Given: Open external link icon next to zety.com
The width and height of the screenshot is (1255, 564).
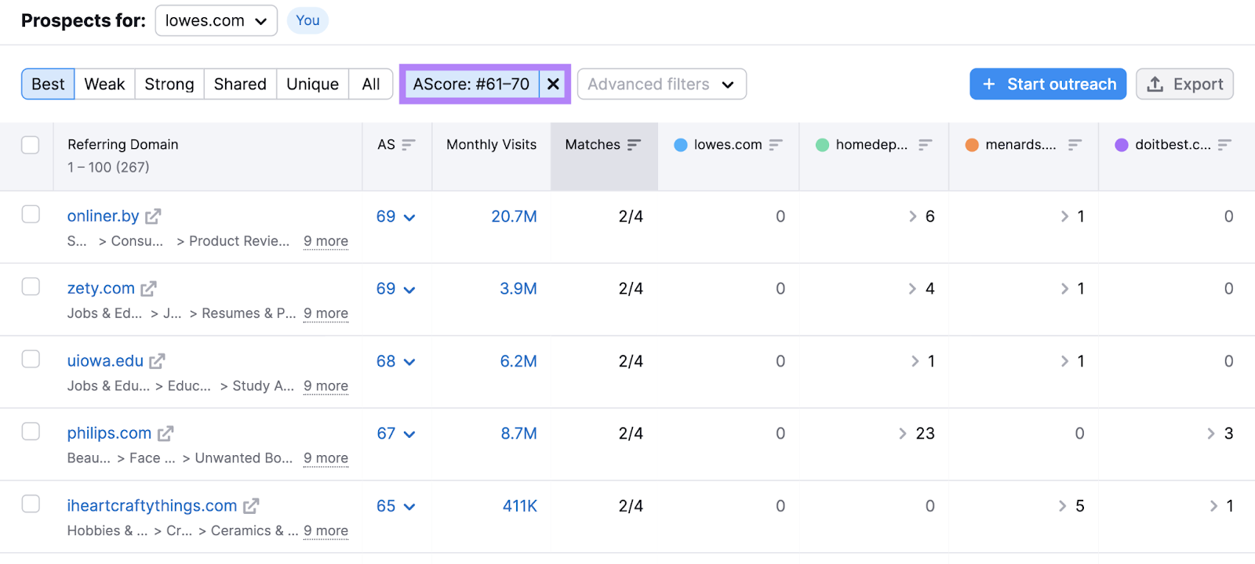Looking at the screenshot, I should (148, 289).
